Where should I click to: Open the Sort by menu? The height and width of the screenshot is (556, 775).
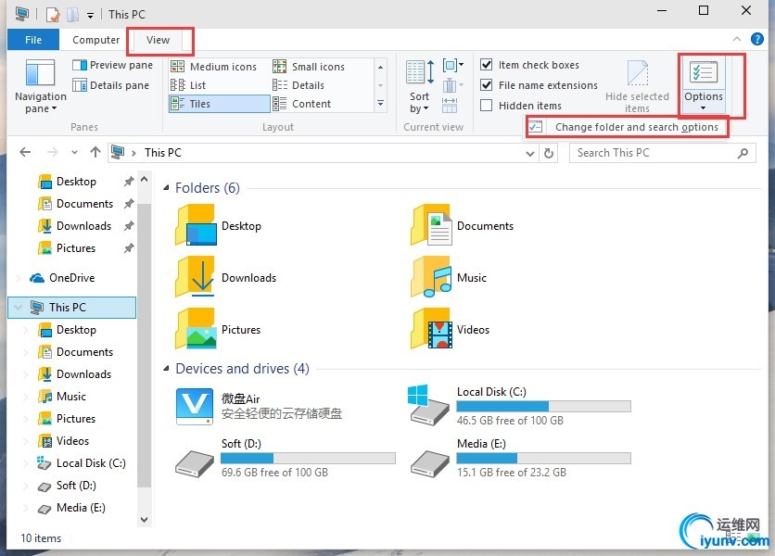coord(421,87)
